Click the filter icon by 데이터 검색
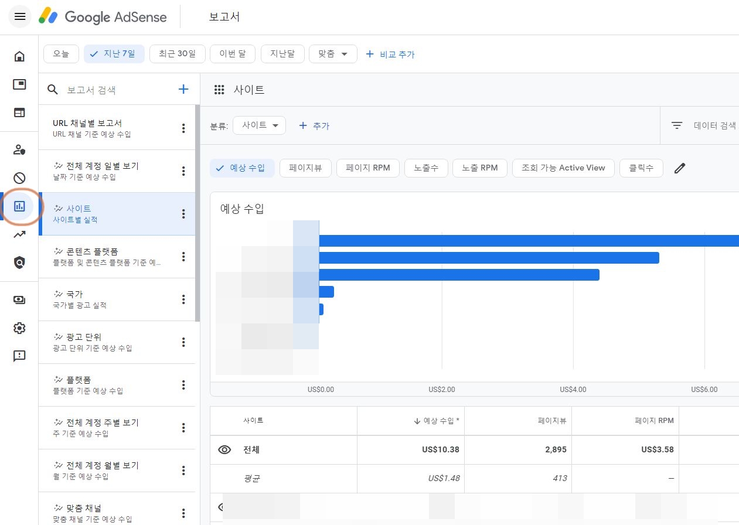 [677, 125]
